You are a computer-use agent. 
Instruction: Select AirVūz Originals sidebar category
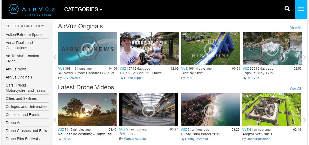point(19,77)
